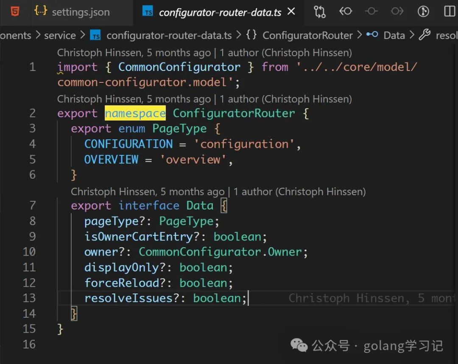Open the 'service' breadcrumb folder

60,35
